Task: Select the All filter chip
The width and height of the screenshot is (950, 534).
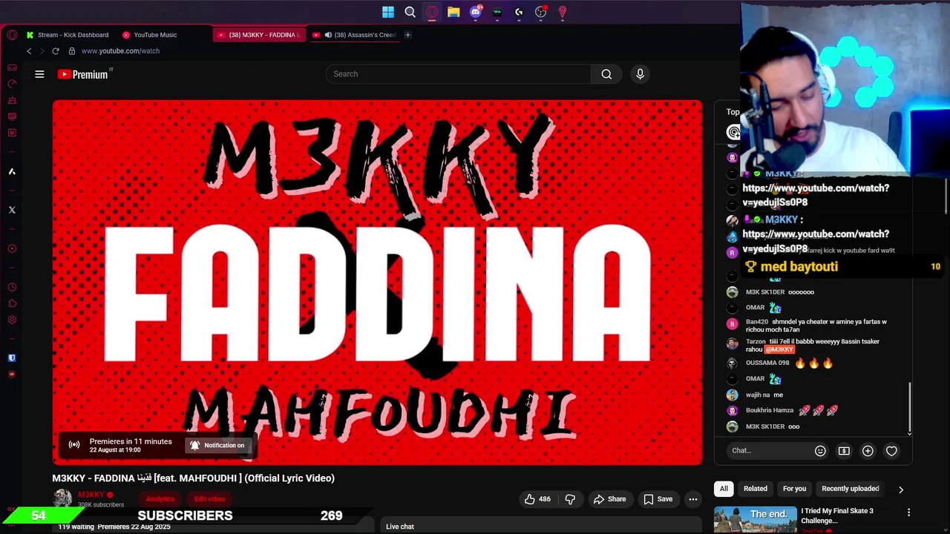Action: [724, 489]
